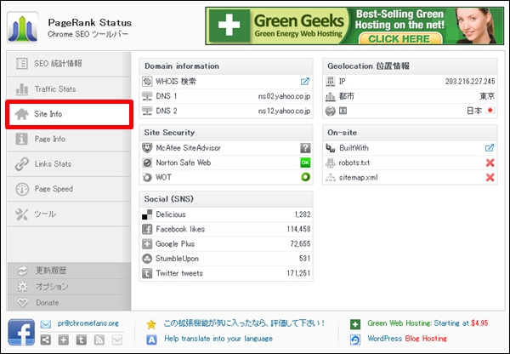Click the Facebook likes icon
Viewport: 510px width, 354px height.
click(x=147, y=229)
